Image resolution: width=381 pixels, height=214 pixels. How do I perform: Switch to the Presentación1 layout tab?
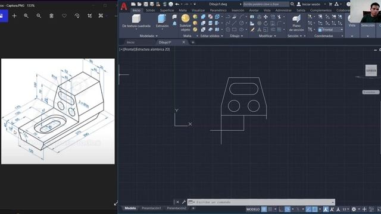pos(151,208)
